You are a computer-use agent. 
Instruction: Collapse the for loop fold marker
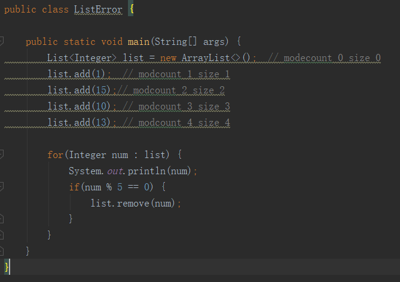tap(1, 154)
